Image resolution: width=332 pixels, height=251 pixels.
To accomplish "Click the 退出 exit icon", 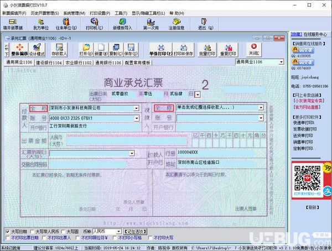I will point(205,24).
